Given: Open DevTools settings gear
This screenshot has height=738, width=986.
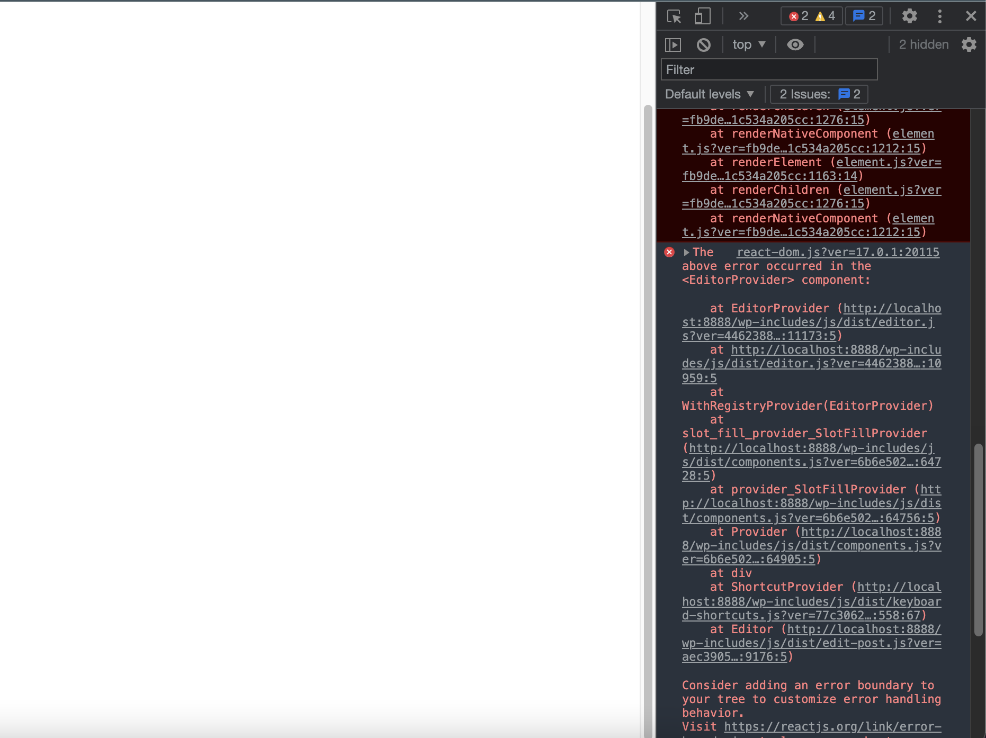Looking at the screenshot, I should (909, 16).
